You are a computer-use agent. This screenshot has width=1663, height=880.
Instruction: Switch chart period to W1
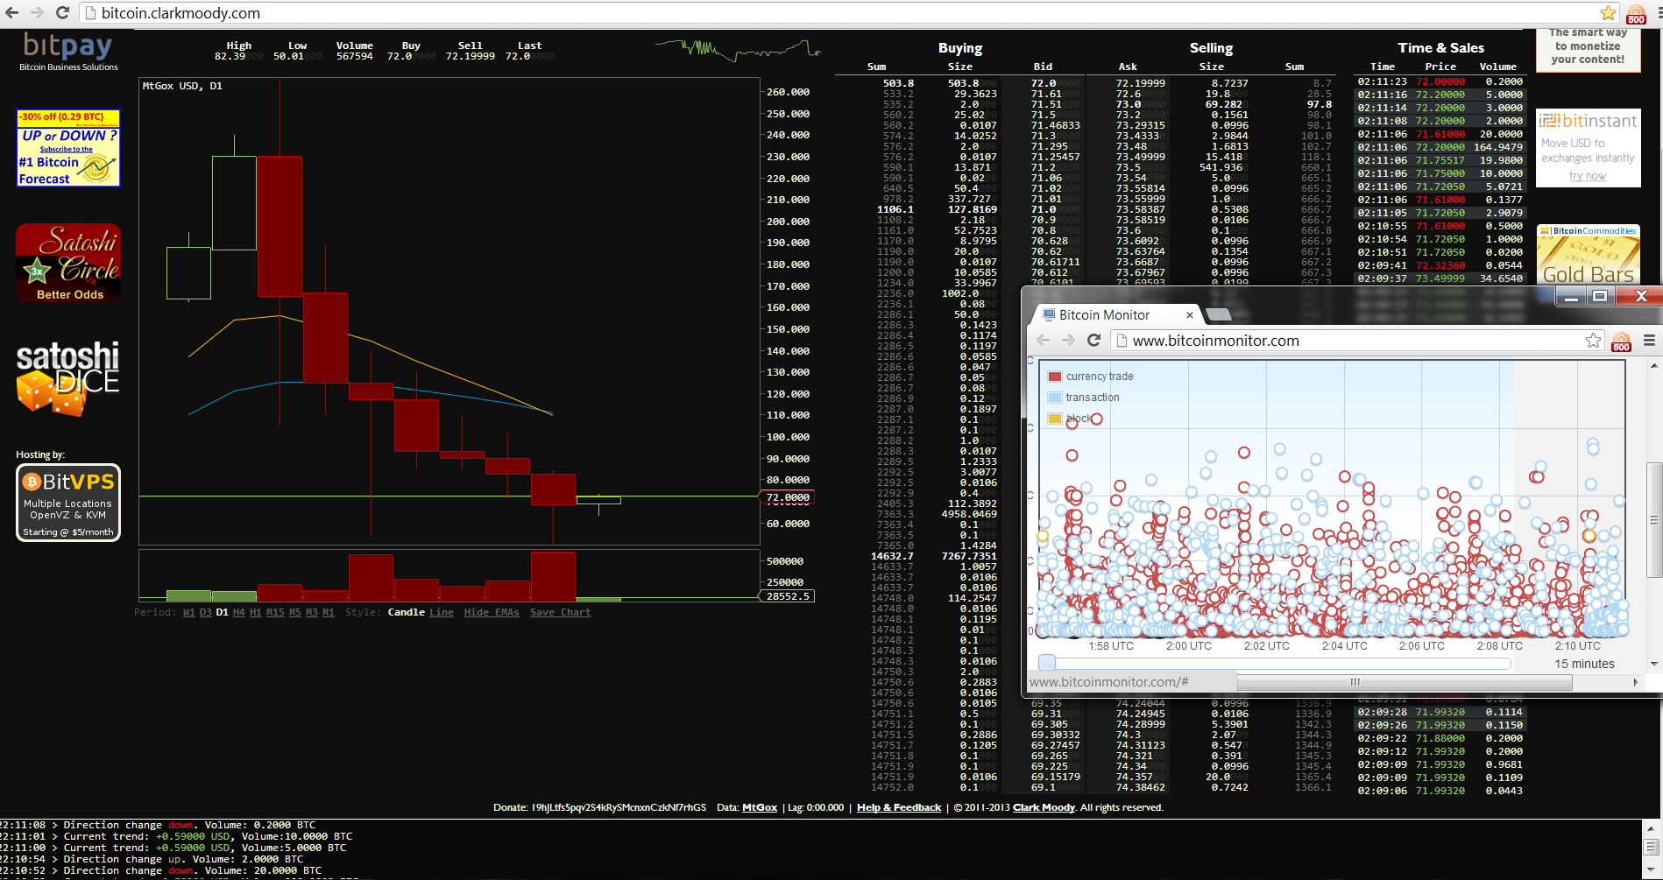click(x=189, y=613)
